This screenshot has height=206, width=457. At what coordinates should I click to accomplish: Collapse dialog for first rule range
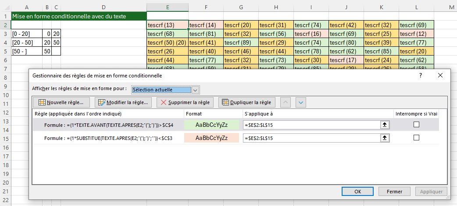point(385,125)
